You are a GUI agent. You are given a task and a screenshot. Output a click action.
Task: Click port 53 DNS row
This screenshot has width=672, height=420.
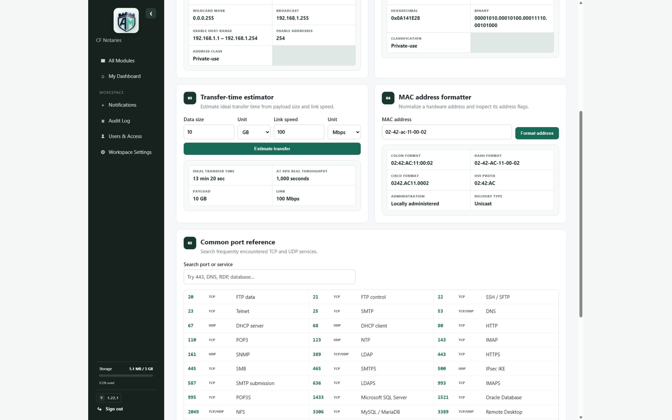point(496,312)
